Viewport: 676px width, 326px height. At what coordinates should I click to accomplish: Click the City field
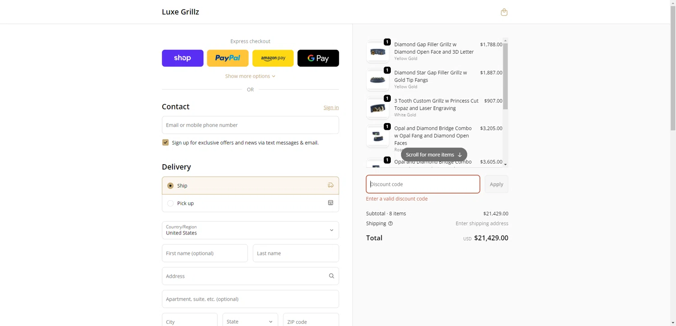190,320
